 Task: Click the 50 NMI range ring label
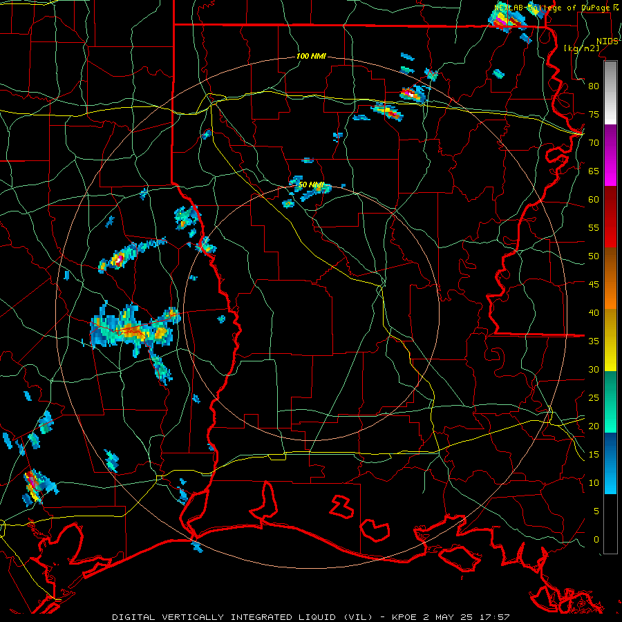click(311, 185)
